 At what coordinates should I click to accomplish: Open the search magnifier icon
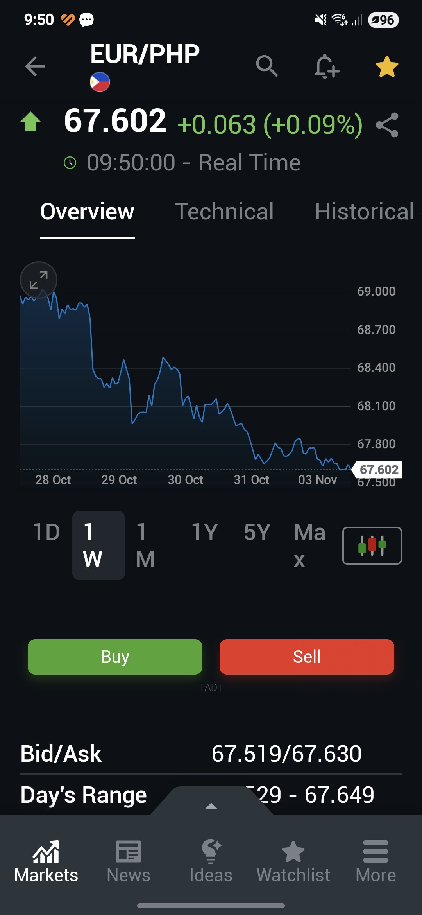tap(267, 66)
